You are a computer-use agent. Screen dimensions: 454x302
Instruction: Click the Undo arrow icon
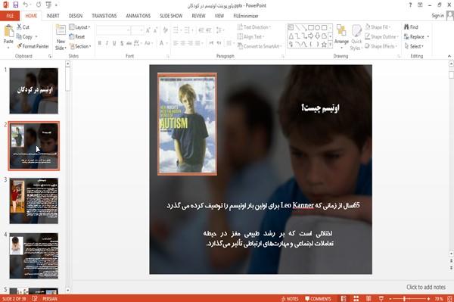point(26,5)
